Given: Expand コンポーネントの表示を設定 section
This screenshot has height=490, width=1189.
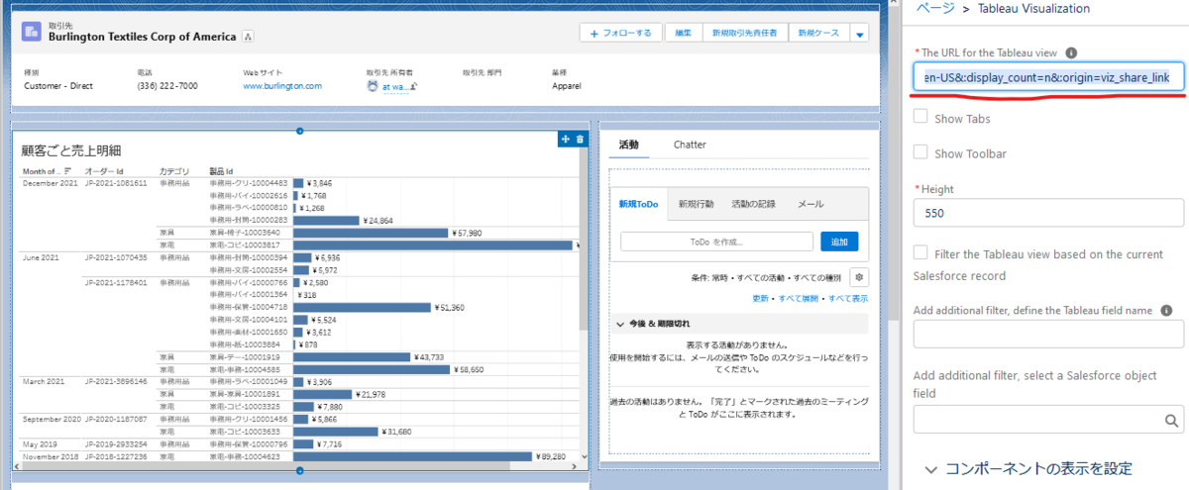Looking at the screenshot, I should pyautogui.click(x=1028, y=468).
